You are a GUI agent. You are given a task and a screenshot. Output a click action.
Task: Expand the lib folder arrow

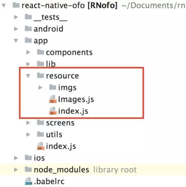[x=28, y=64]
